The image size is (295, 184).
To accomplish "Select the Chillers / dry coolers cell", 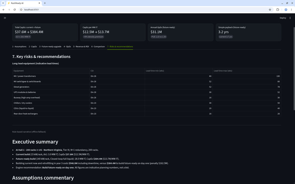I will coord(51,103).
